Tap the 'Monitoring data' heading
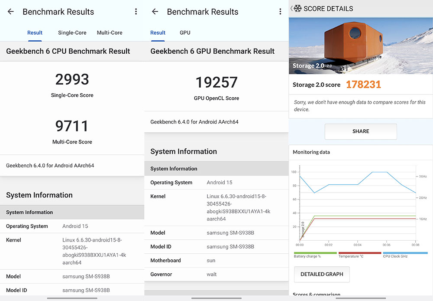Screen dimensions: 433x301 311,152
